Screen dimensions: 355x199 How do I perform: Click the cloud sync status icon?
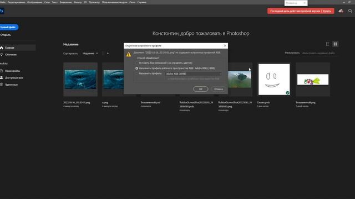(x=341, y=11)
